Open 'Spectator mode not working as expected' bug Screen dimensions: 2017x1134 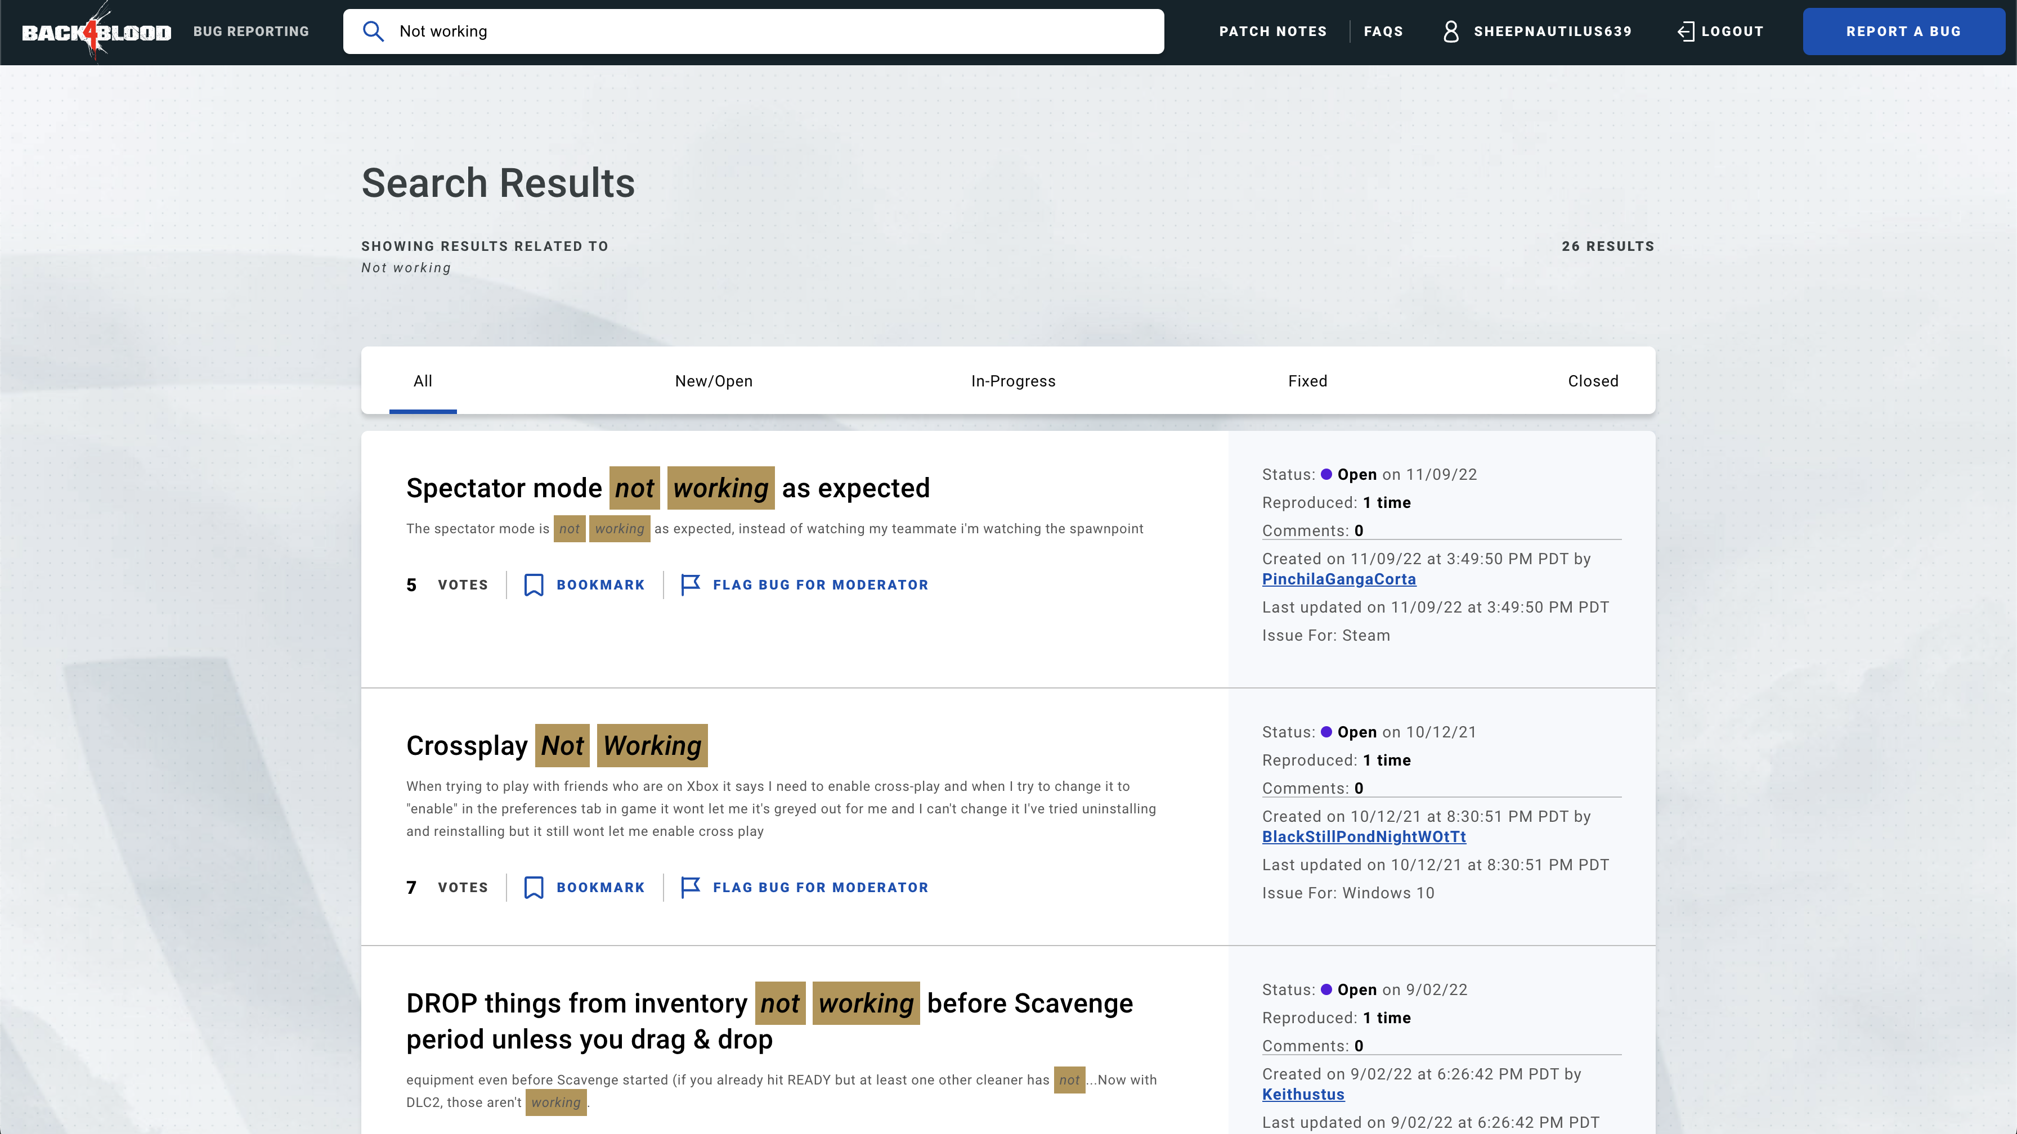click(x=668, y=488)
